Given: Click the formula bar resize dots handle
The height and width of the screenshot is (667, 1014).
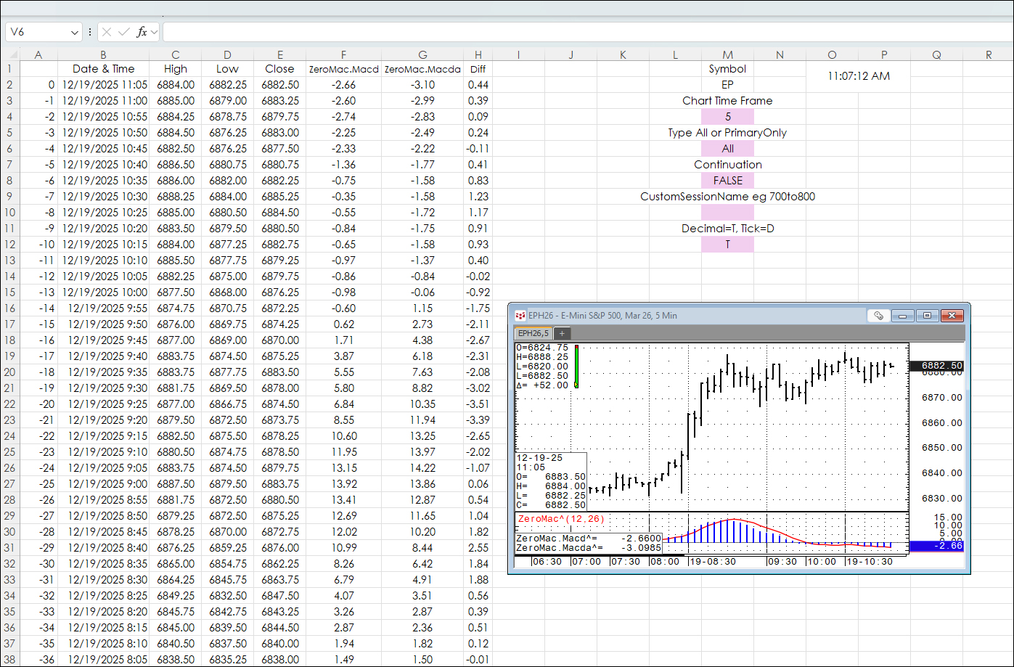Looking at the screenshot, I should 90,32.
